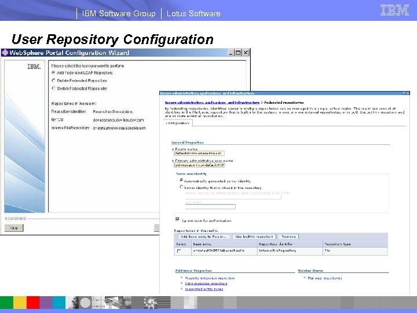Click the IBM logo in wizard side panel
The height and width of the screenshot is (313, 417).
tap(34, 66)
